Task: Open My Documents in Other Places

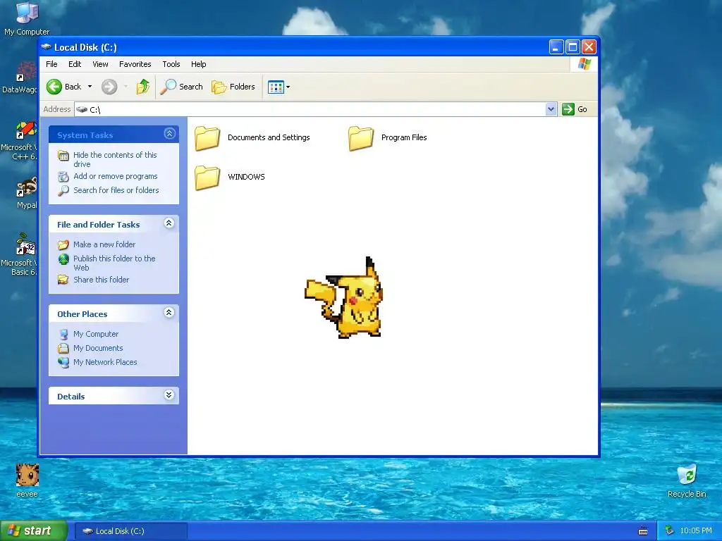Action: 98,348
